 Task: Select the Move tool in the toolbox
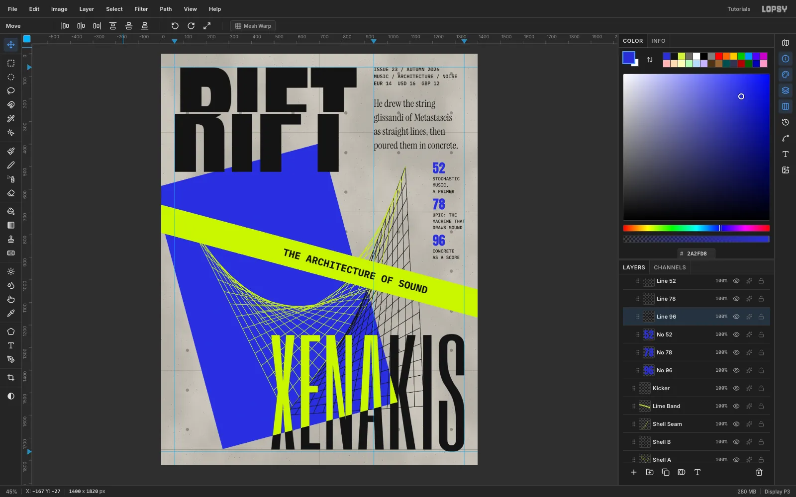tap(11, 45)
